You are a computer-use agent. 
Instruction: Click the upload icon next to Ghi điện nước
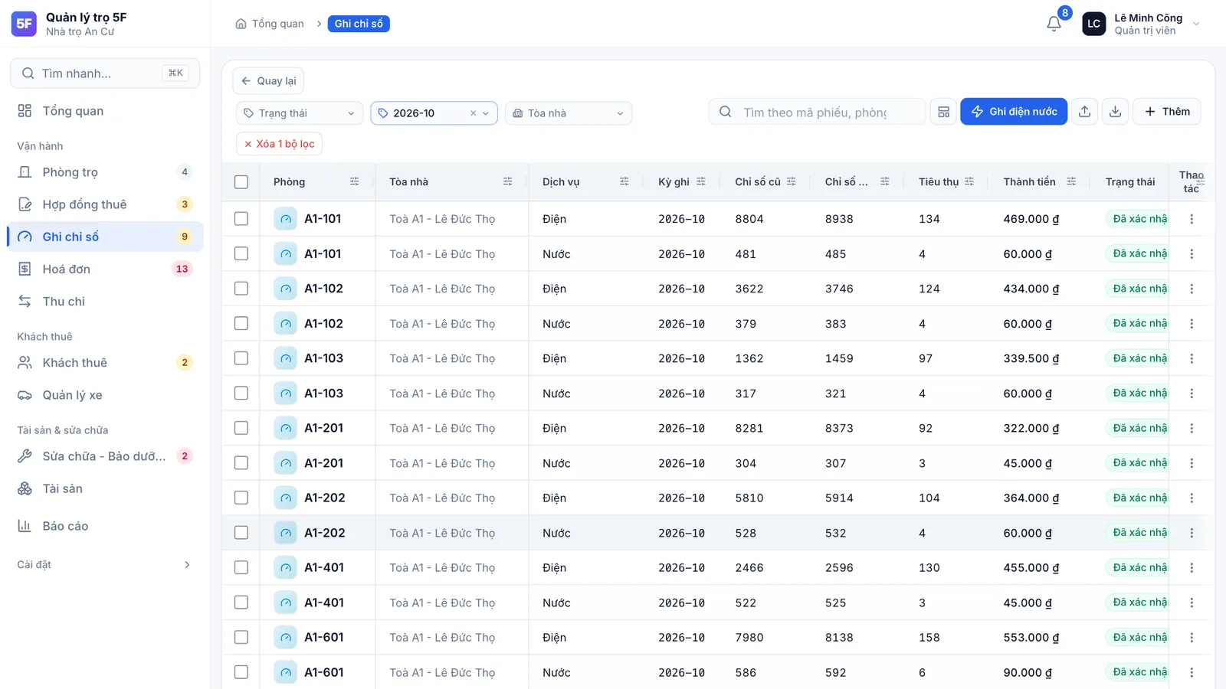[x=1084, y=112]
